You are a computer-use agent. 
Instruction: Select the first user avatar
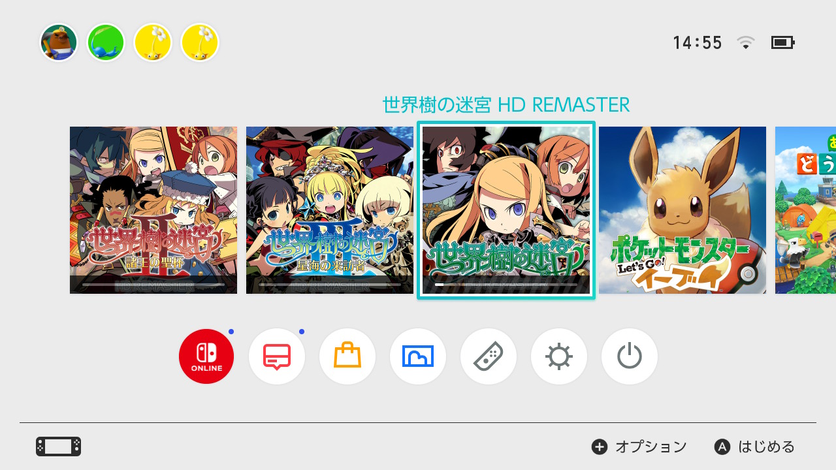pyautogui.click(x=59, y=42)
